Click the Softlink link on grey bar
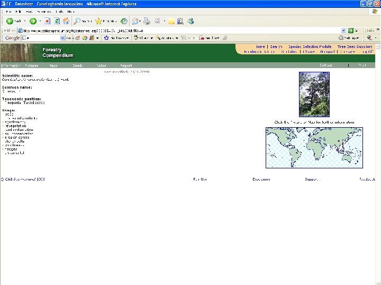This screenshot has width=381, height=285. tap(326, 65)
